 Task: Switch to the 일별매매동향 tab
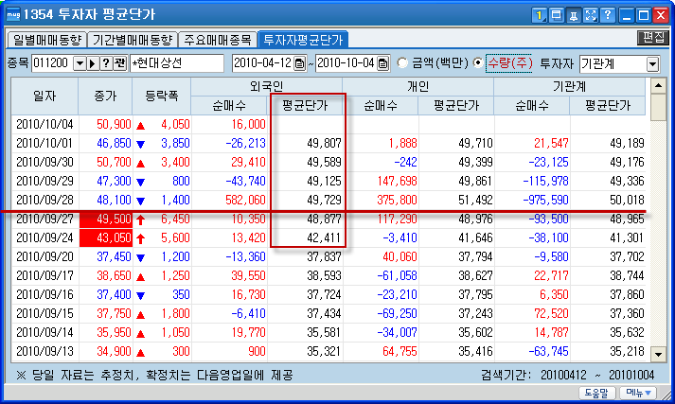(x=47, y=40)
